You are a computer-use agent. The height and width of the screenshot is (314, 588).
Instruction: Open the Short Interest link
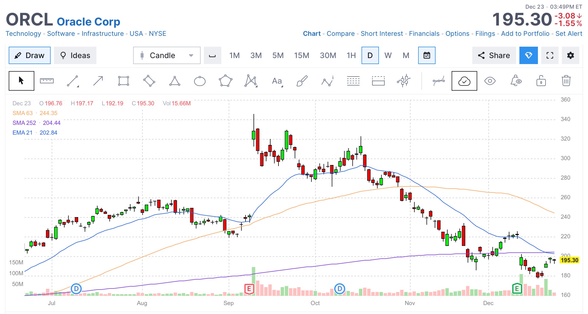(x=382, y=34)
